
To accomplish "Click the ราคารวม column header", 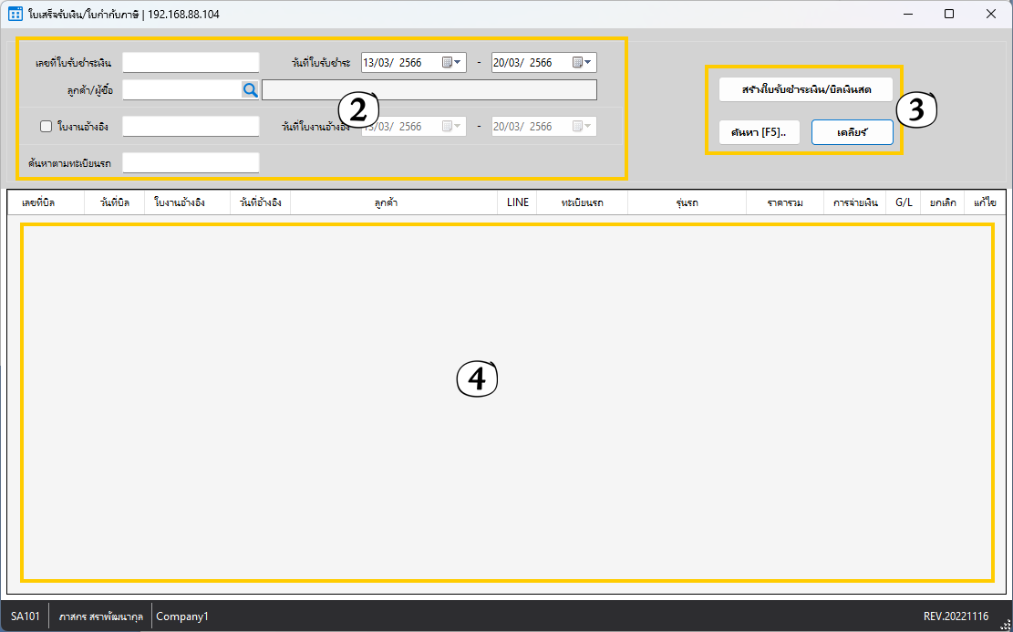I will (785, 202).
